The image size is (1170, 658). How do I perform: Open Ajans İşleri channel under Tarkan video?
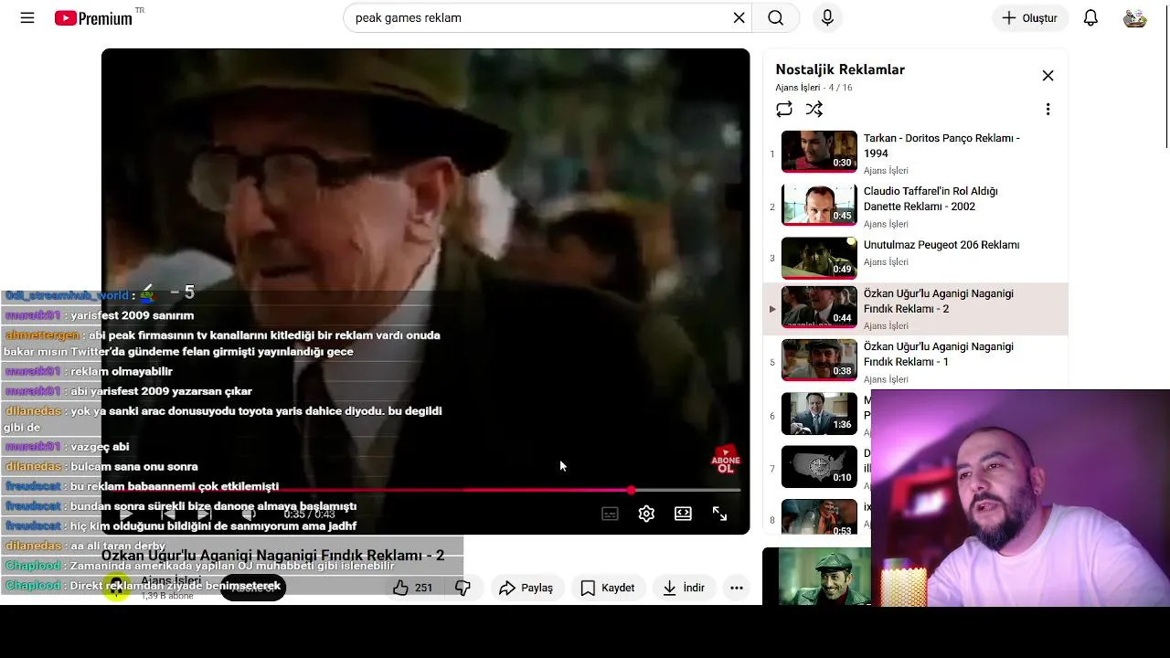[886, 171]
